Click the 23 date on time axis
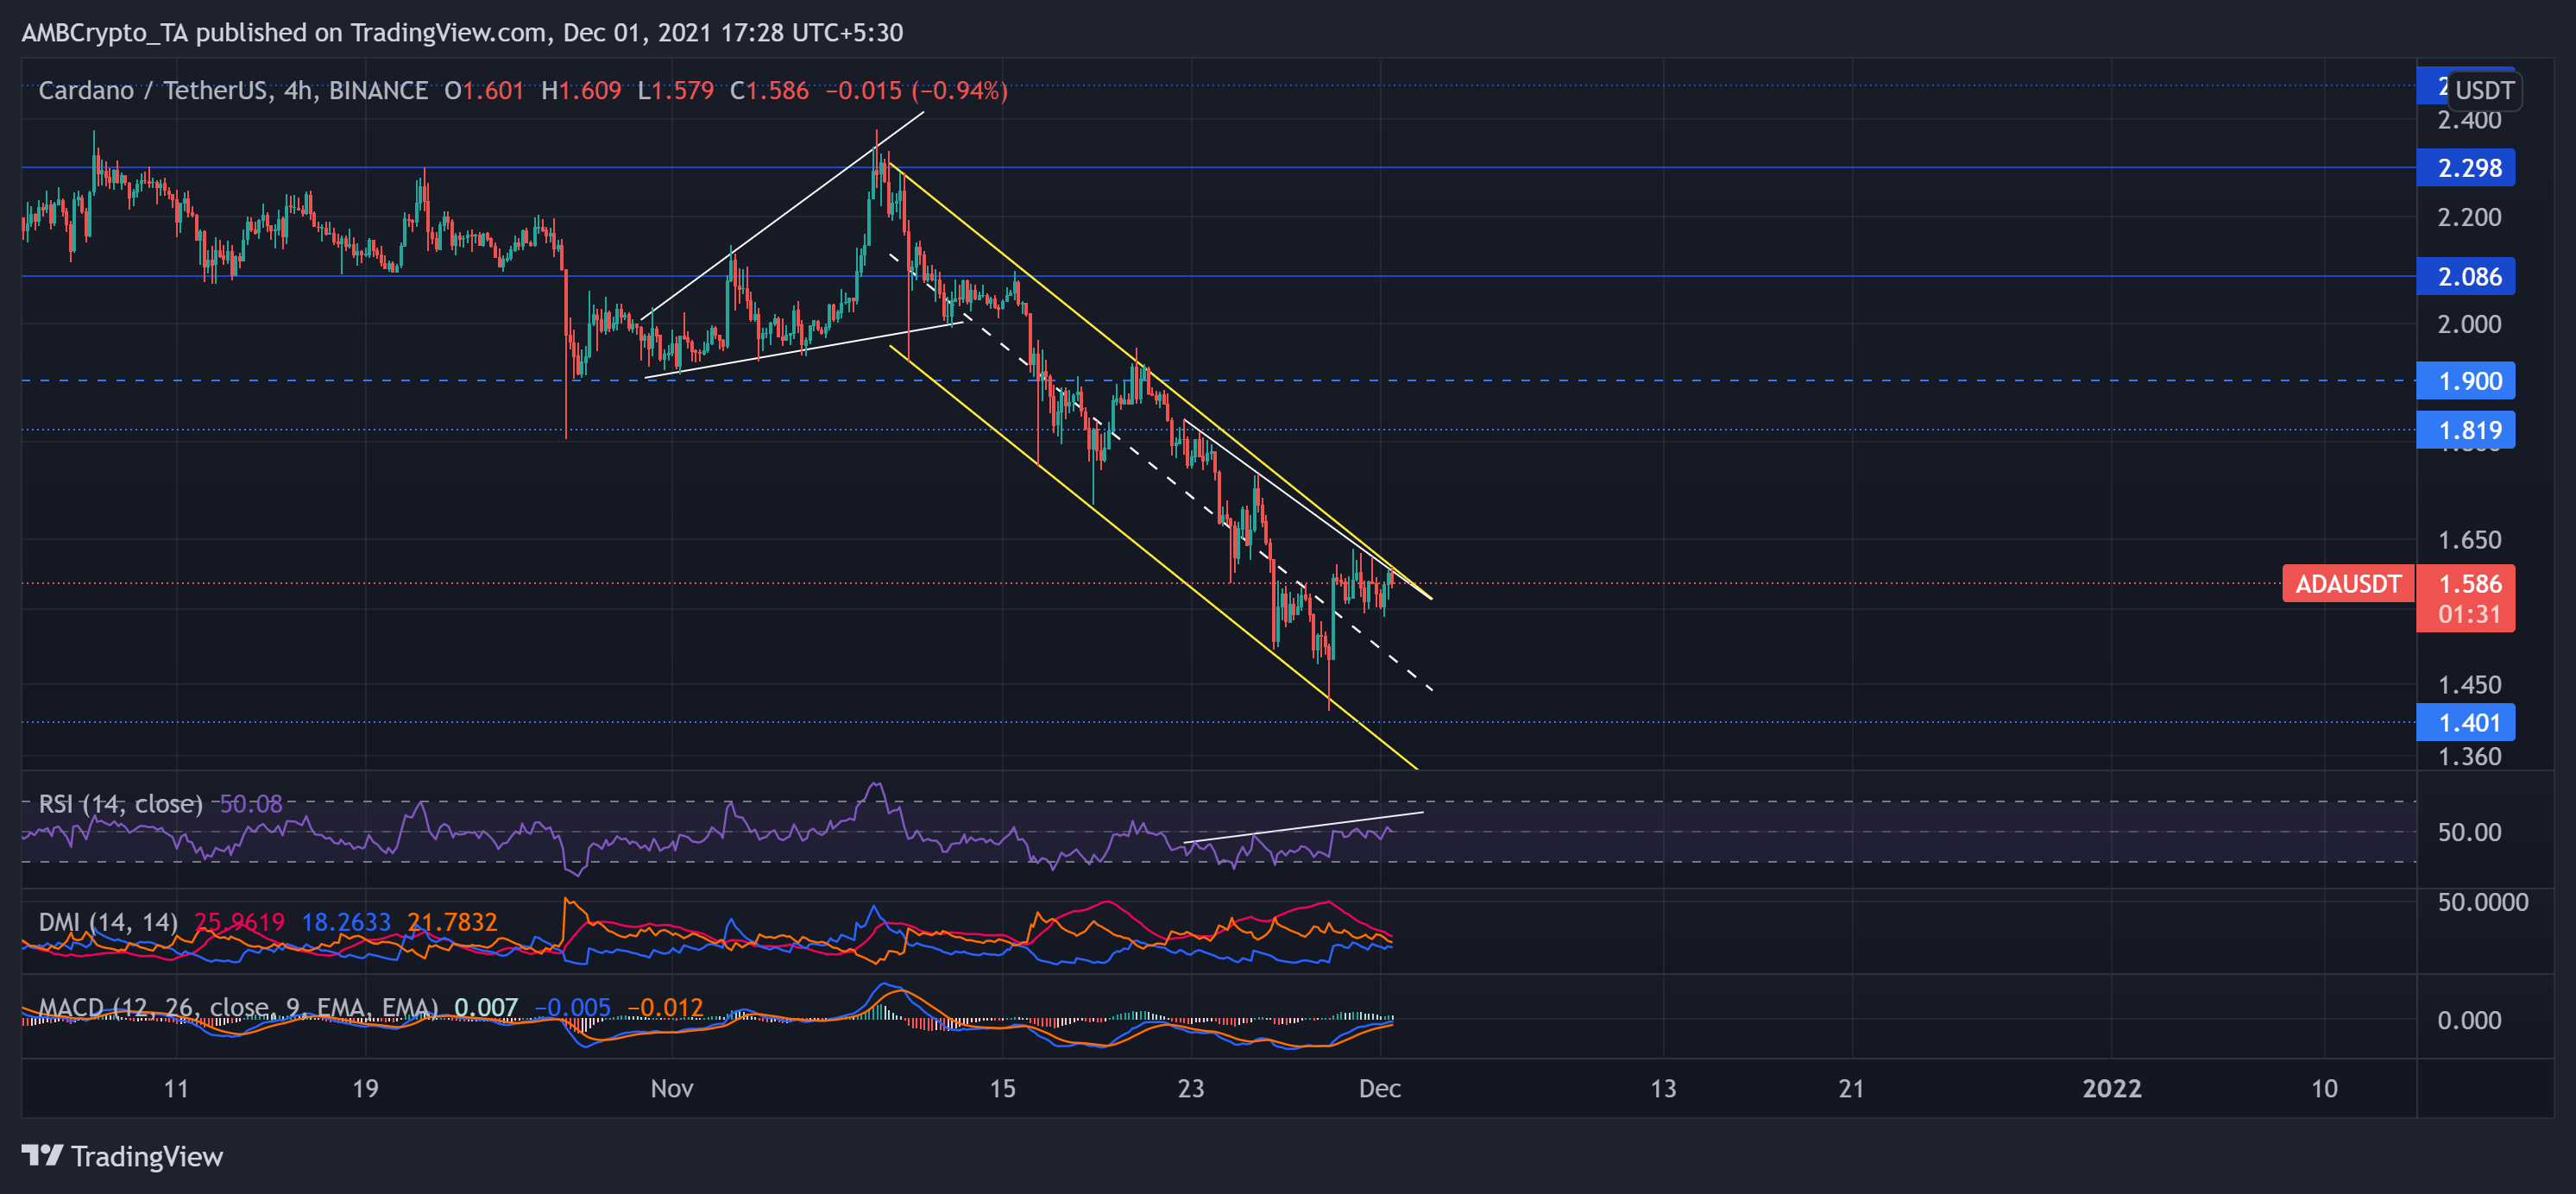Image resolution: width=2576 pixels, height=1194 pixels. click(x=1190, y=1089)
